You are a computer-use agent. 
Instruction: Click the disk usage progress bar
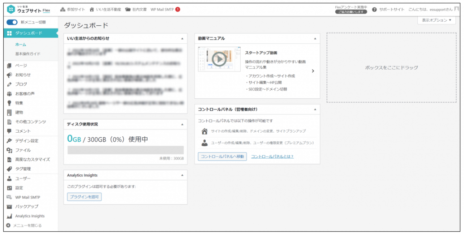click(126, 150)
